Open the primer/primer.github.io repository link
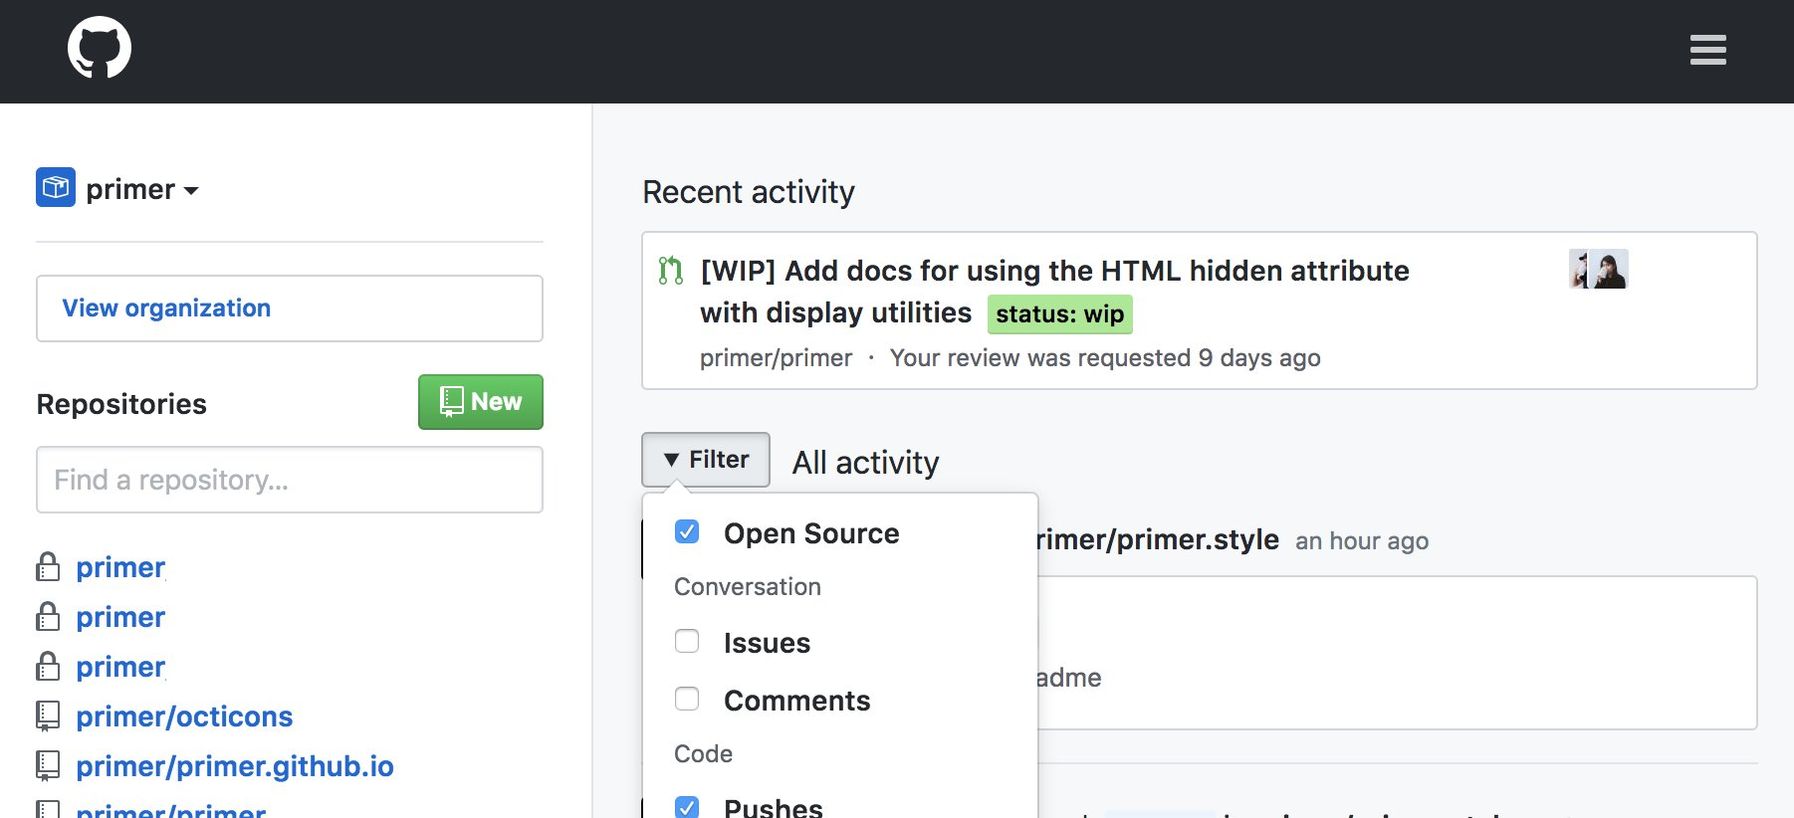 (x=235, y=766)
